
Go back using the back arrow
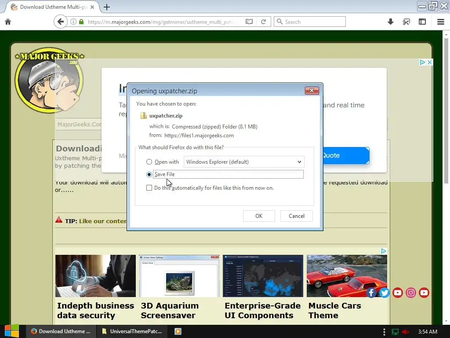click(x=60, y=22)
